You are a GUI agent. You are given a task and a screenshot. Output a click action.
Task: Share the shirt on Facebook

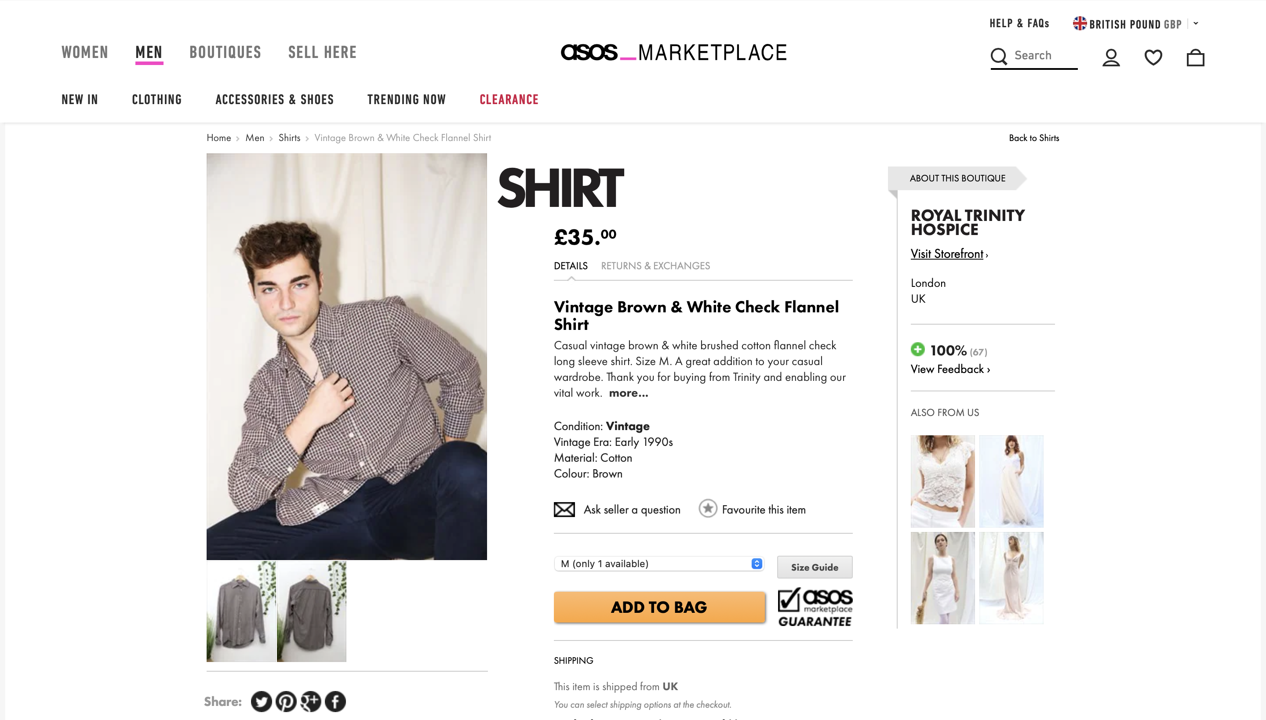(x=335, y=701)
